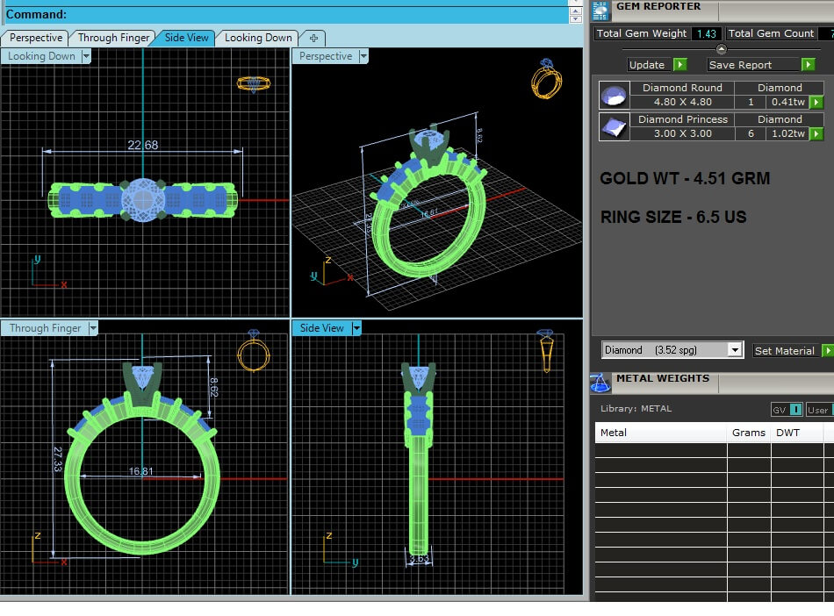Screen dimensions: 834x616
Task: Toggle the User library switch
Action: (818, 410)
